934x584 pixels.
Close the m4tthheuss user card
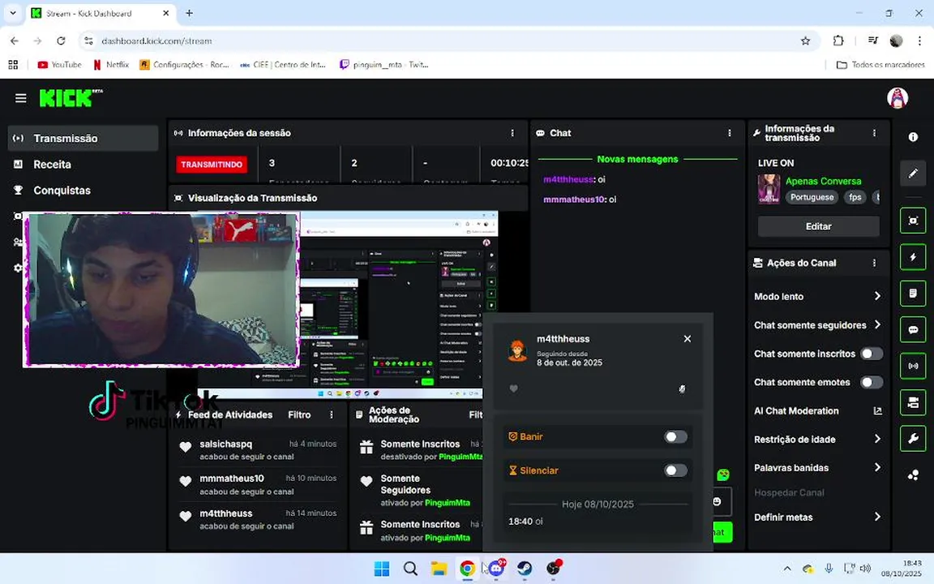coord(688,338)
